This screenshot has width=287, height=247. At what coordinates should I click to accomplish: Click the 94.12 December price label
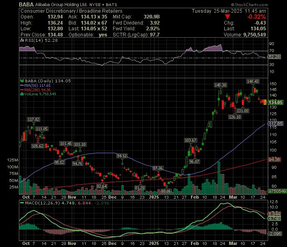pyautogui.click(x=122, y=156)
